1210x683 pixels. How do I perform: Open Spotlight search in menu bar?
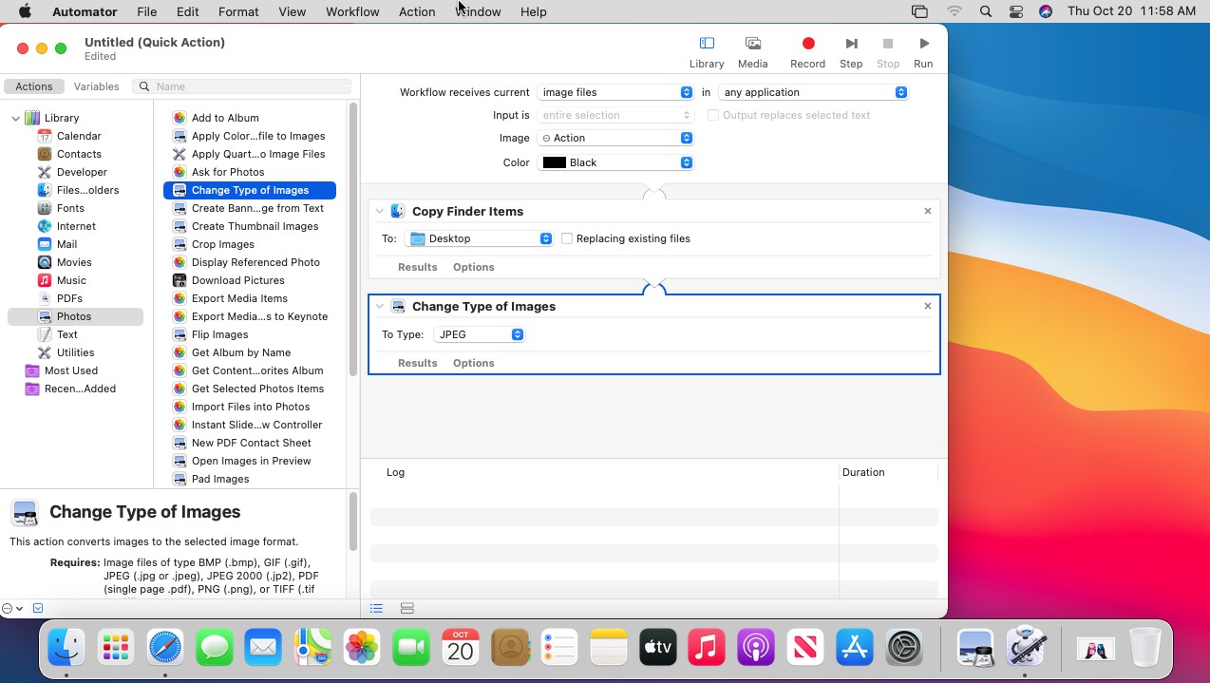click(x=986, y=11)
